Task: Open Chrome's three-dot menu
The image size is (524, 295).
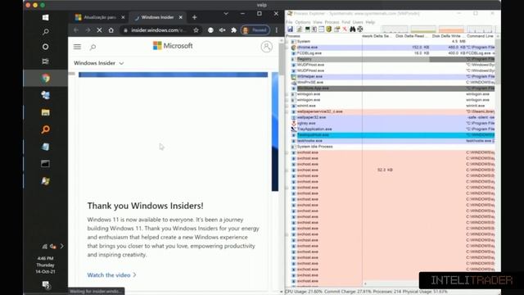Action: tap(277, 30)
